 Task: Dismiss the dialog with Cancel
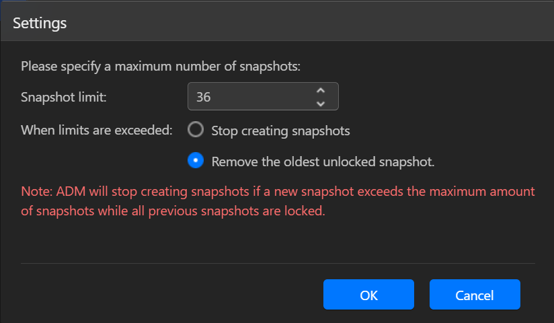coord(475,295)
